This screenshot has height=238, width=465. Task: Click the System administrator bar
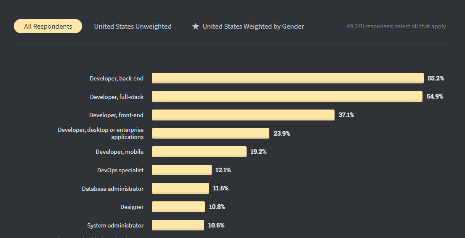[x=178, y=225]
